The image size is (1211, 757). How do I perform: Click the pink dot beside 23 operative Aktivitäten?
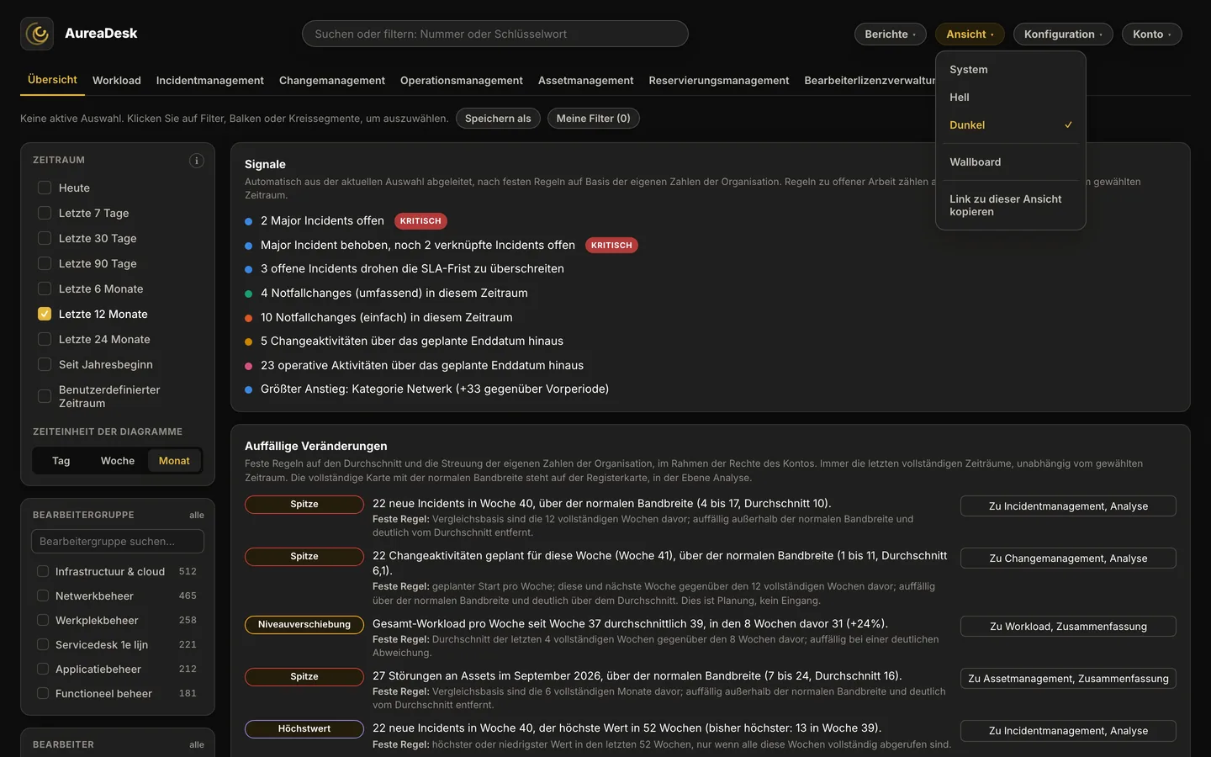click(249, 366)
